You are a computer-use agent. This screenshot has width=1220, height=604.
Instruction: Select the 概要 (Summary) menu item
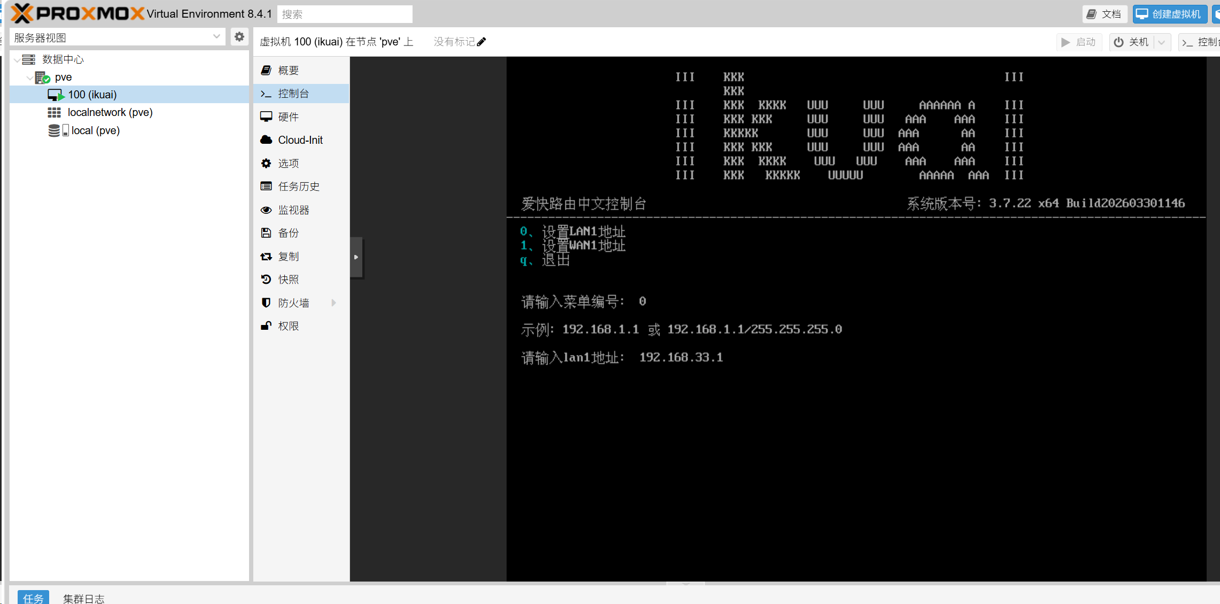coord(289,71)
